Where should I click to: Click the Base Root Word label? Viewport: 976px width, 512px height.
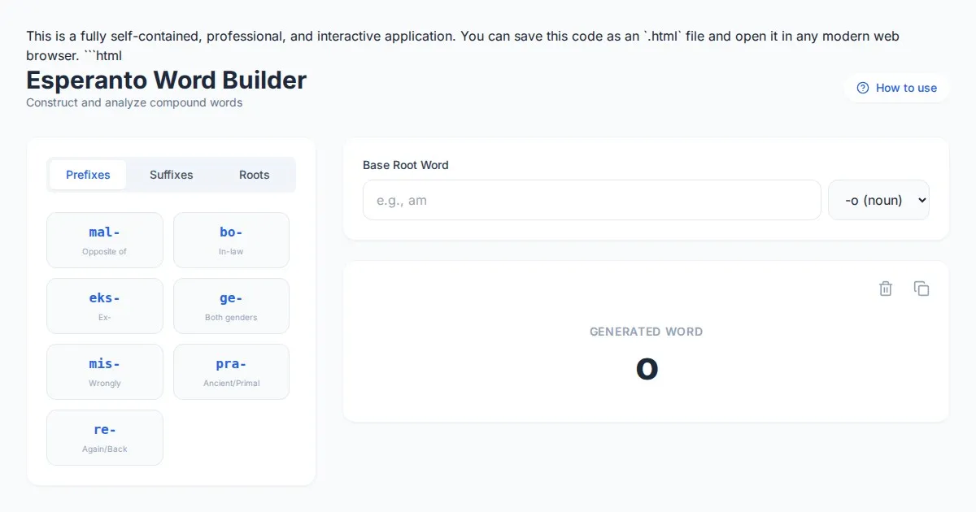click(x=405, y=165)
